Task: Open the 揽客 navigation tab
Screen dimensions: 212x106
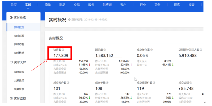Action: point(177,5)
